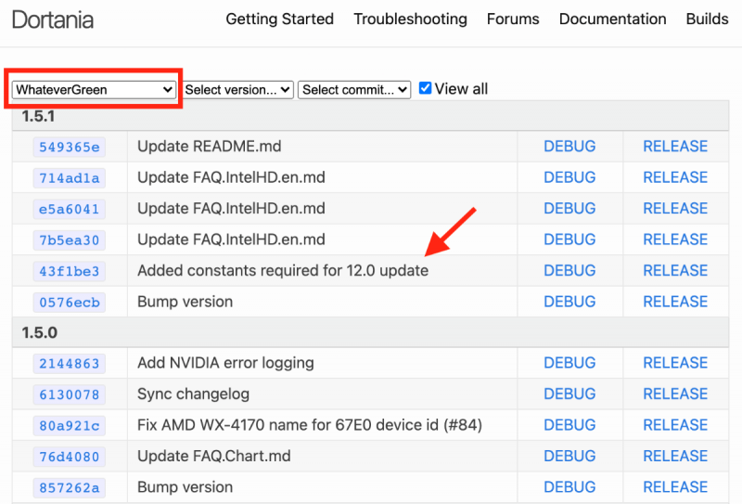This screenshot has height=504, width=742.
Task: Open commit hash 43f1be3
Action: pos(69,271)
